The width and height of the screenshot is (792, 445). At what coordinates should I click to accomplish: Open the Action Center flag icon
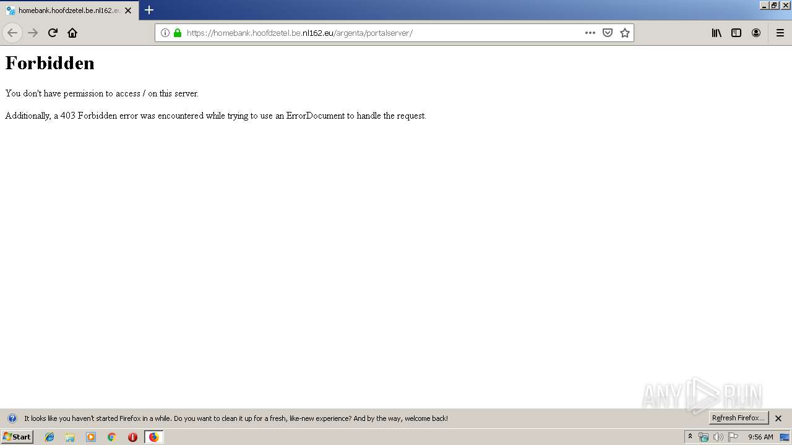point(733,437)
